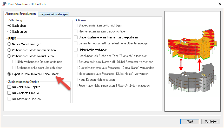Click the Start button

tap(190, 122)
